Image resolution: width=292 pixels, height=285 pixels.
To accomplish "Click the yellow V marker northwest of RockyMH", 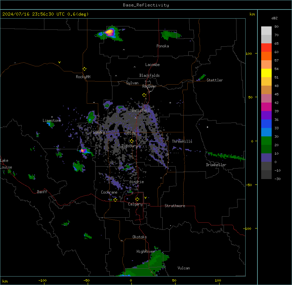I will (x=59, y=62).
